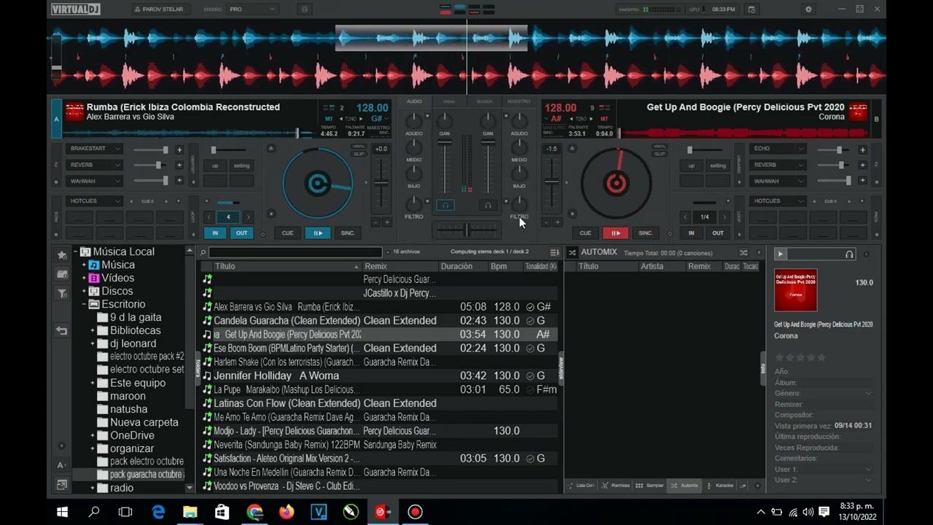This screenshot has width=933, height=525.
Task: Collapse the Escritorio folder in tree
Action: [85, 304]
